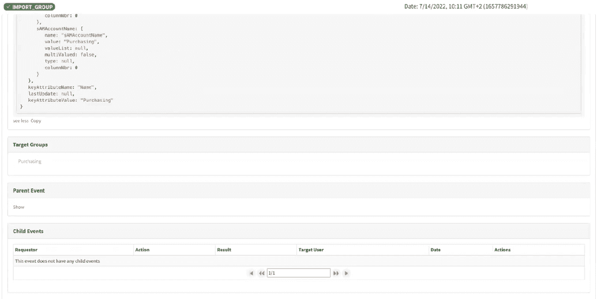Click the Target Groups section header
Screen dimensions: 597x299
[x=31, y=145]
